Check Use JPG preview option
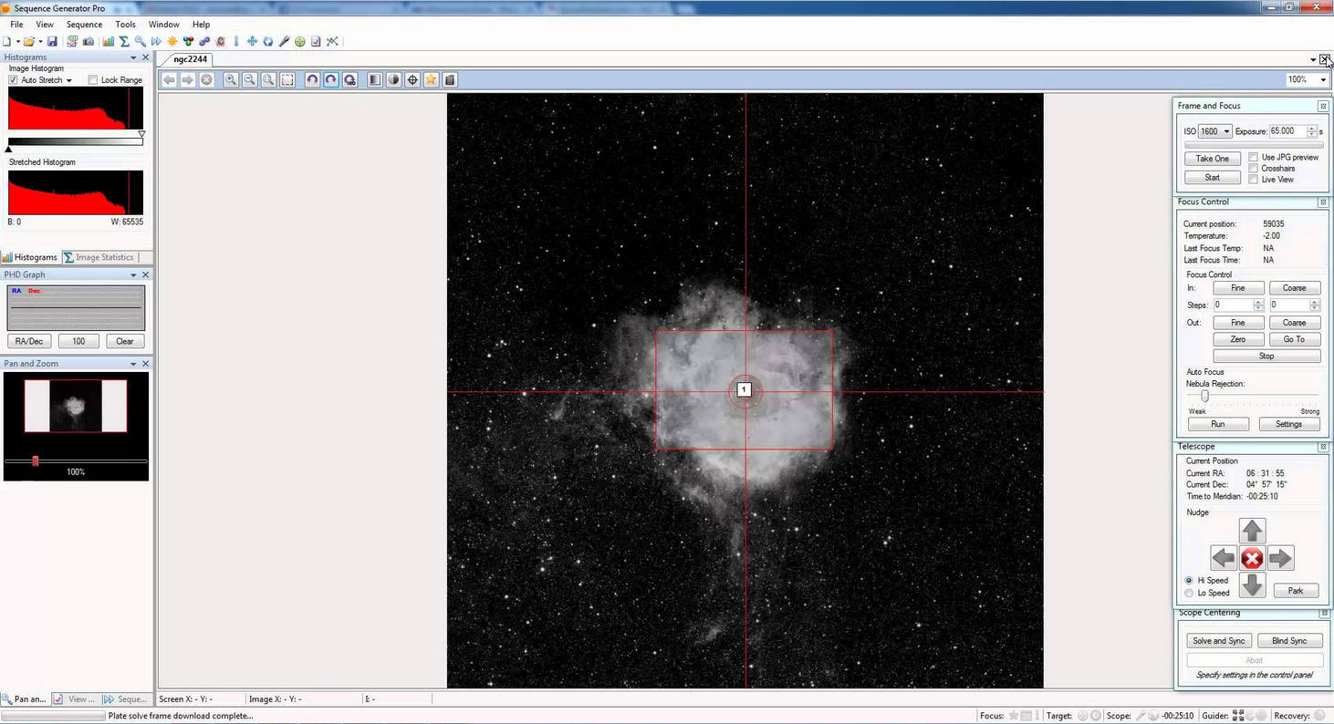Image resolution: width=1334 pixels, height=724 pixels. (x=1253, y=157)
